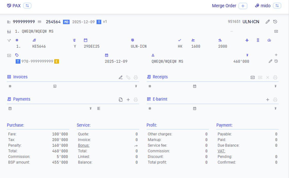This screenshot has width=289, height=178.
Task: Click the edit pencil in Invoices section
Action: pyautogui.click(x=120, y=77)
